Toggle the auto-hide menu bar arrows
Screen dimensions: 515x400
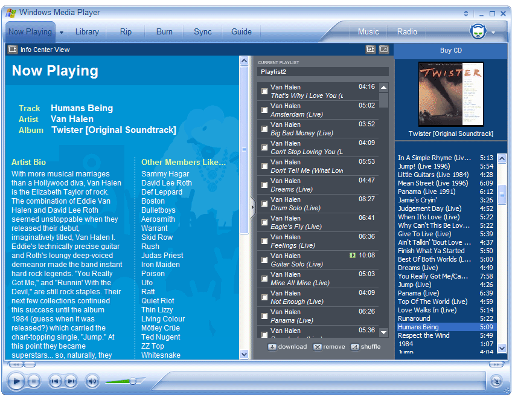(x=465, y=13)
